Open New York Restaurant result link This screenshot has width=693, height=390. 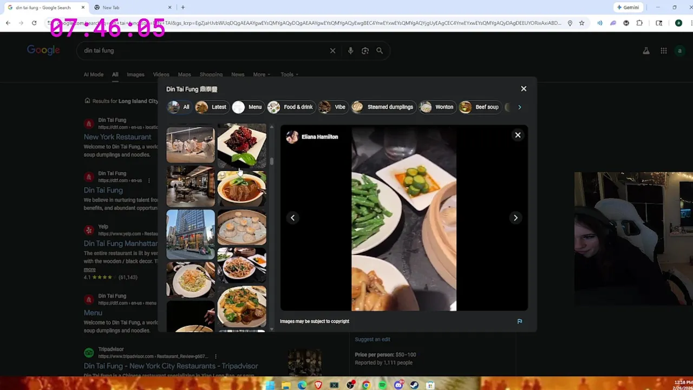coord(117,137)
